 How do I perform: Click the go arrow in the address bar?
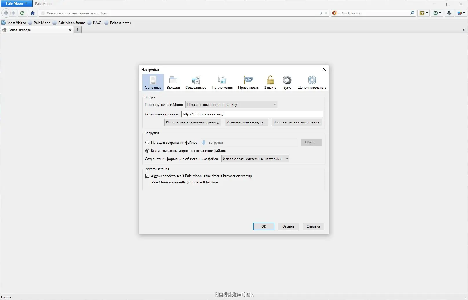320,13
